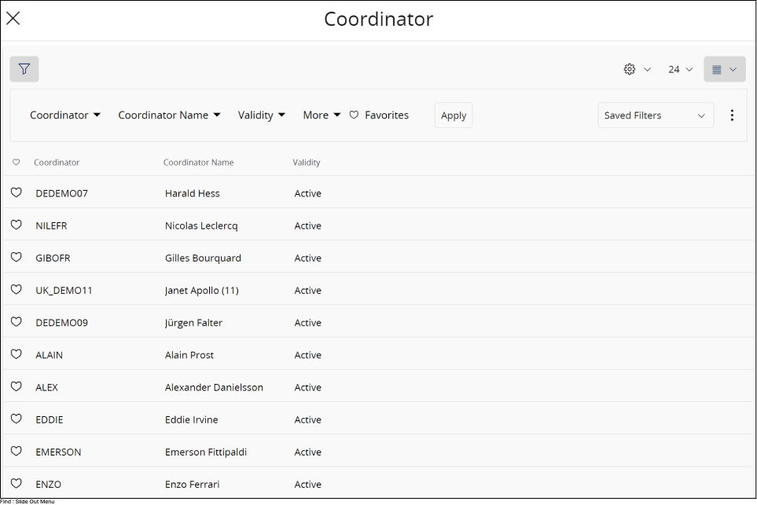Open the Validity filter dropdown

tap(261, 115)
